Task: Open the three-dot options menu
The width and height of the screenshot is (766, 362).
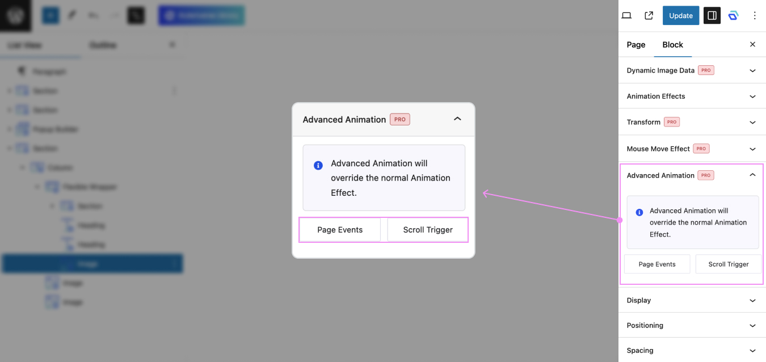Action: click(755, 15)
